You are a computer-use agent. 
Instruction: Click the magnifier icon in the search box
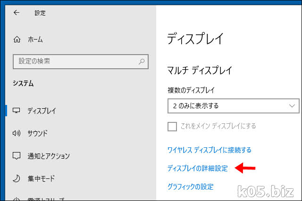point(142,62)
